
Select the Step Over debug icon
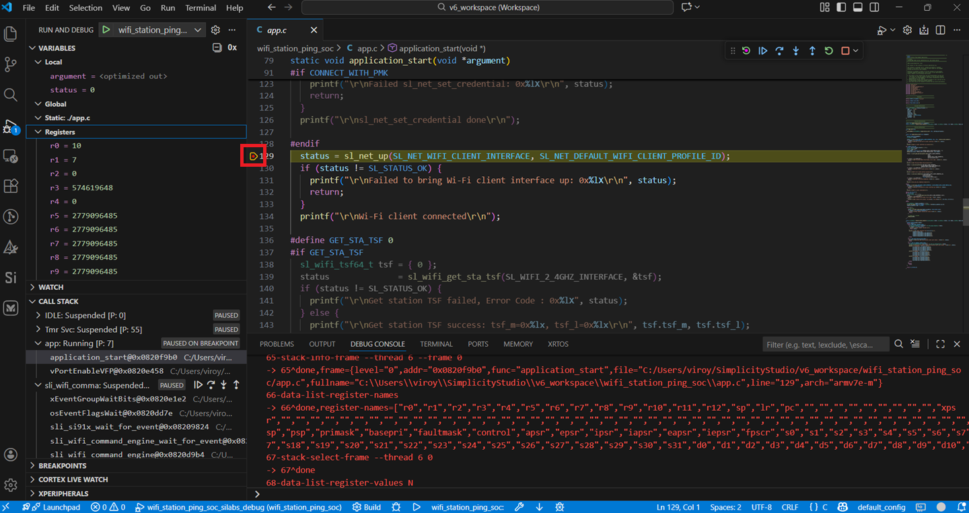coord(779,50)
